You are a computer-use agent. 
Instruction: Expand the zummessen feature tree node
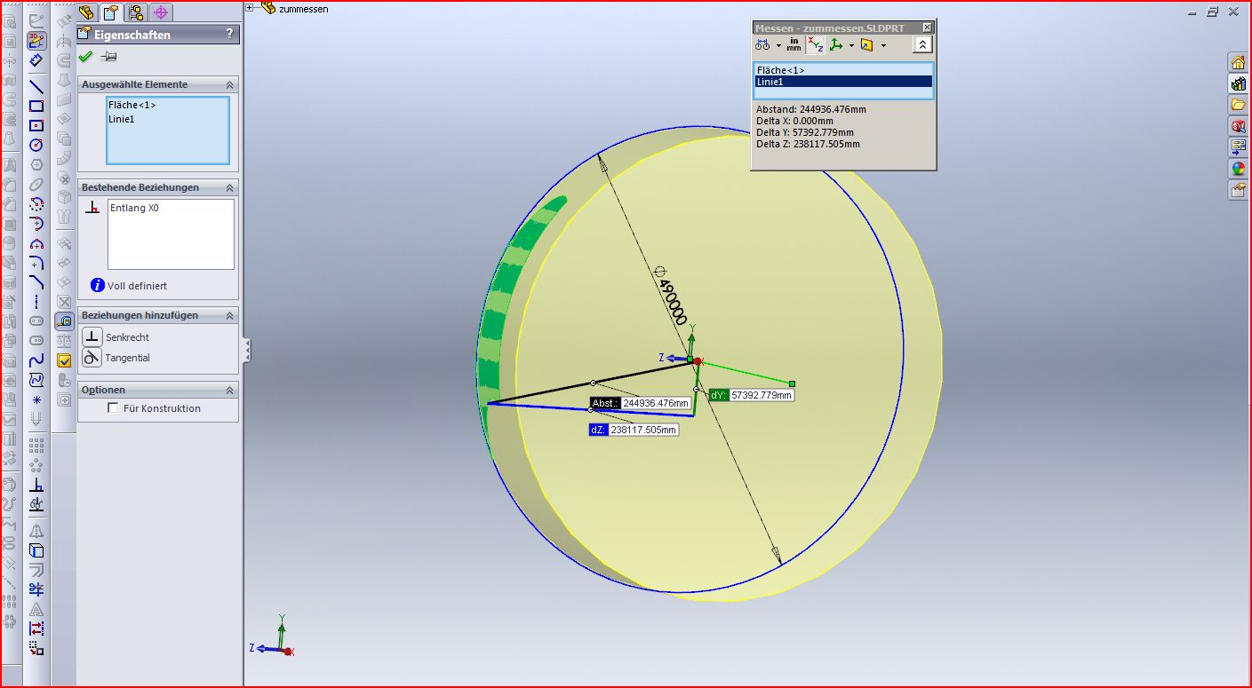[250, 9]
